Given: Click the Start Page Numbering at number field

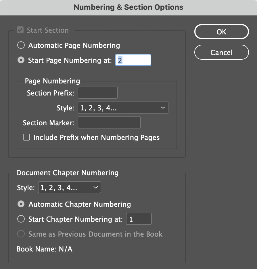Looking at the screenshot, I should pyautogui.click(x=133, y=61).
